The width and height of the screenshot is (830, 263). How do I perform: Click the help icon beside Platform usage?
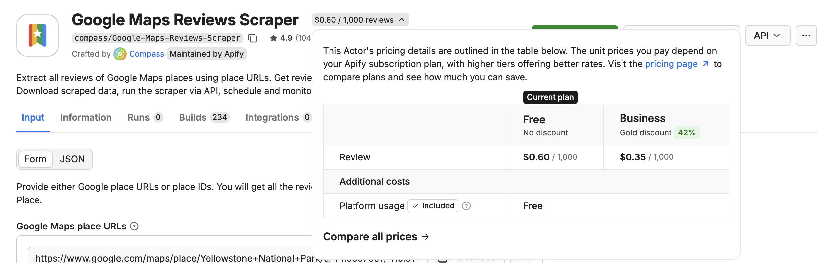pos(467,206)
